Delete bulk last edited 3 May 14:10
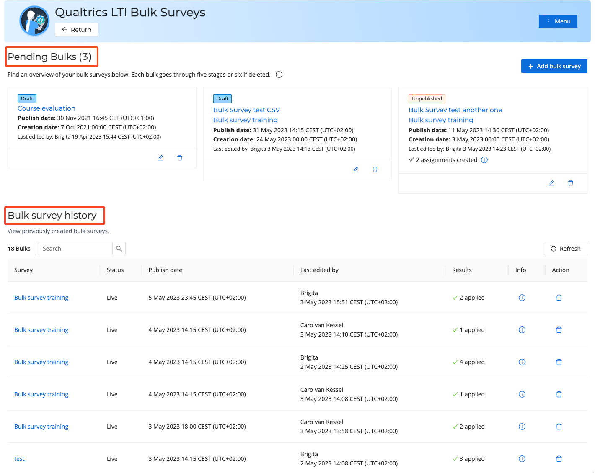The height and width of the screenshot is (473, 595). [x=559, y=330]
